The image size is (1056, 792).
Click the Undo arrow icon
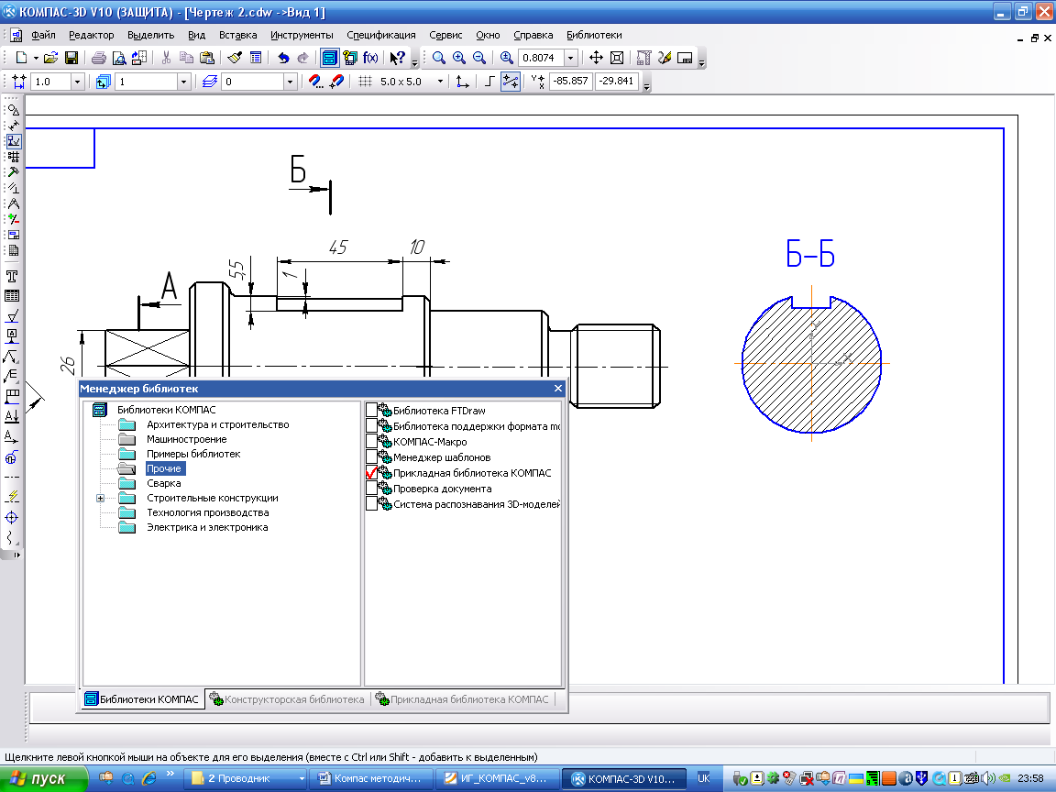[283, 58]
